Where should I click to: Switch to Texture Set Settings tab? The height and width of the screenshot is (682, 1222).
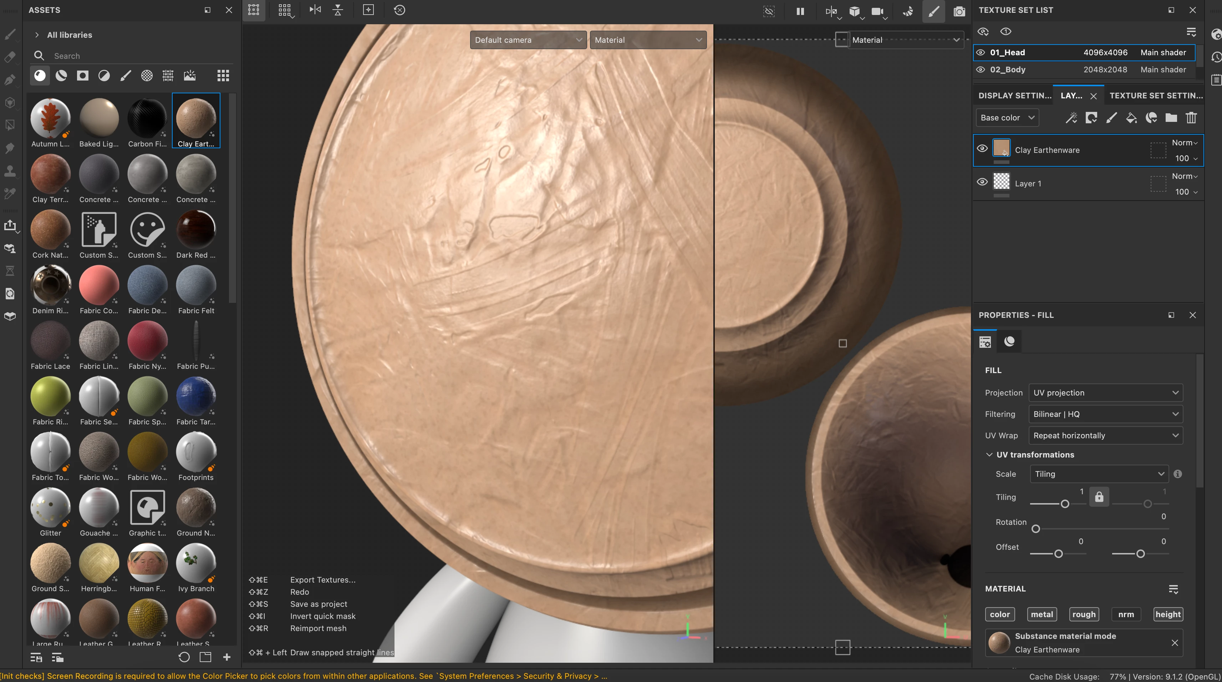[1156, 95]
